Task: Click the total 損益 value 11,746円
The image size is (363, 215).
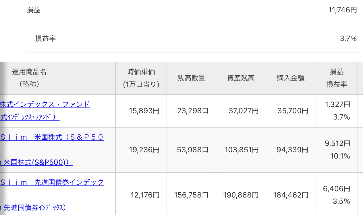Action: (x=343, y=10)
